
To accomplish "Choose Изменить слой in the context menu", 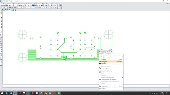I will pos(111,68).
